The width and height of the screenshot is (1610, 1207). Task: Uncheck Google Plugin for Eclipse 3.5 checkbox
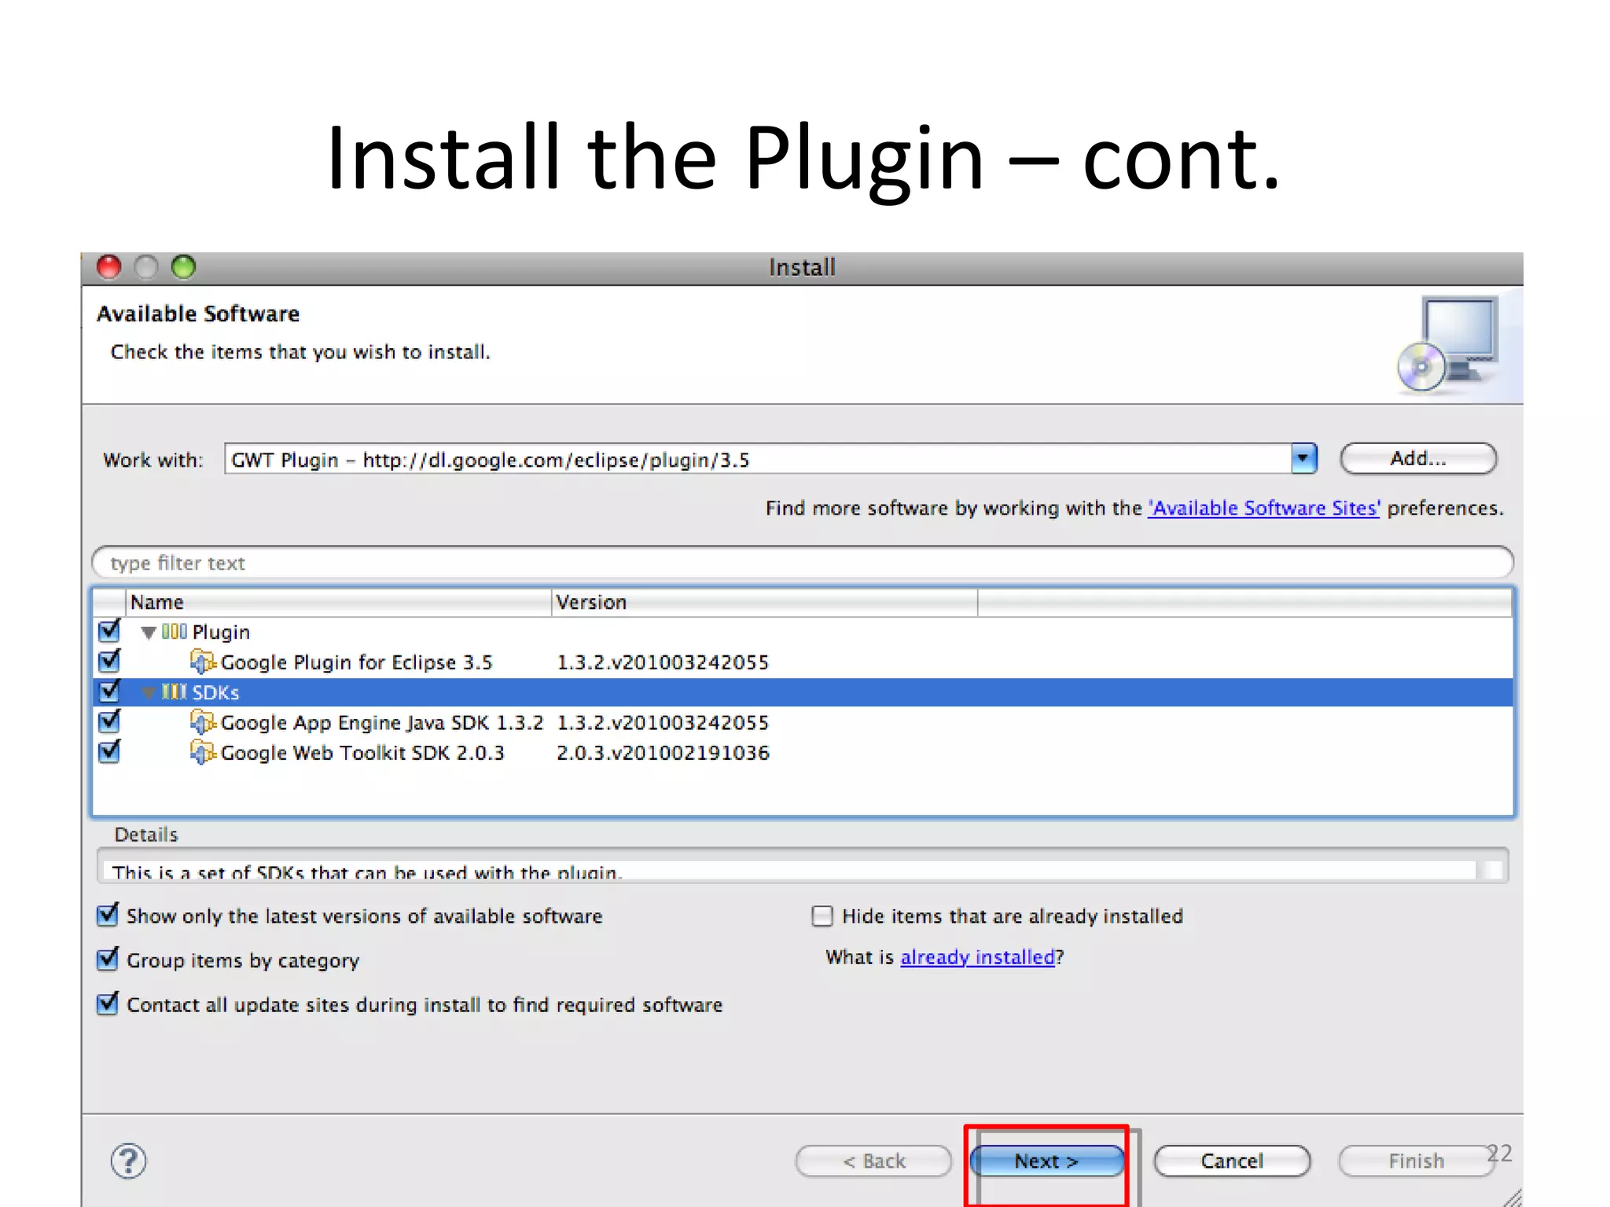point(109,661)
